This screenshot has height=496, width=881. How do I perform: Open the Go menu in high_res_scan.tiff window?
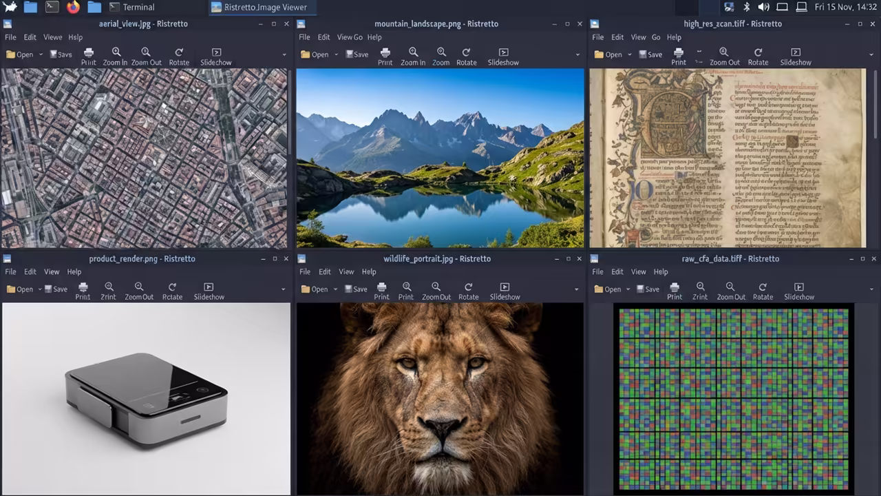[x=656, y=37]
